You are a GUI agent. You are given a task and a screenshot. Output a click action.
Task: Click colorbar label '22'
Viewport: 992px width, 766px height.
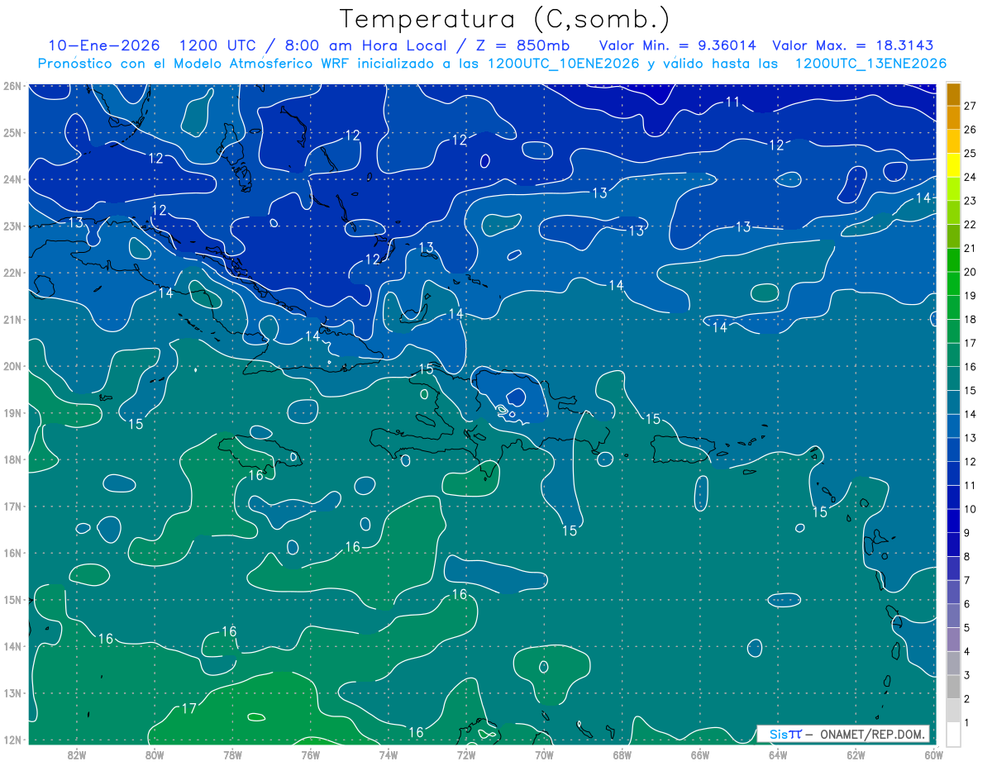(971, 225)
